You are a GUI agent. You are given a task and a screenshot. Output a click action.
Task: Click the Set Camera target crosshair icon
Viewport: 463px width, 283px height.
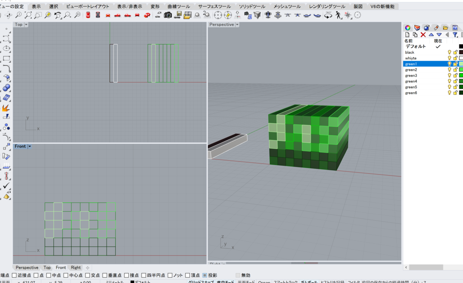pyautogui.click(x=218, y=15)
